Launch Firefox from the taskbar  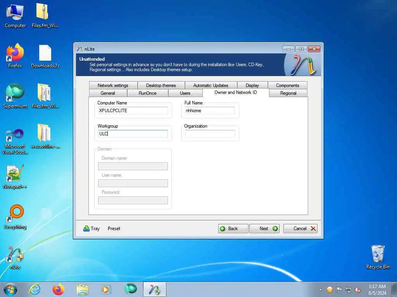58,289
